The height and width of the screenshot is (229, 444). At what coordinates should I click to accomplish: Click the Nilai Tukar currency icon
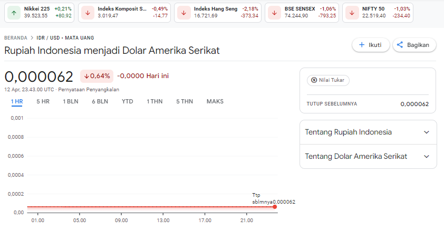click(x=314, y=80)
